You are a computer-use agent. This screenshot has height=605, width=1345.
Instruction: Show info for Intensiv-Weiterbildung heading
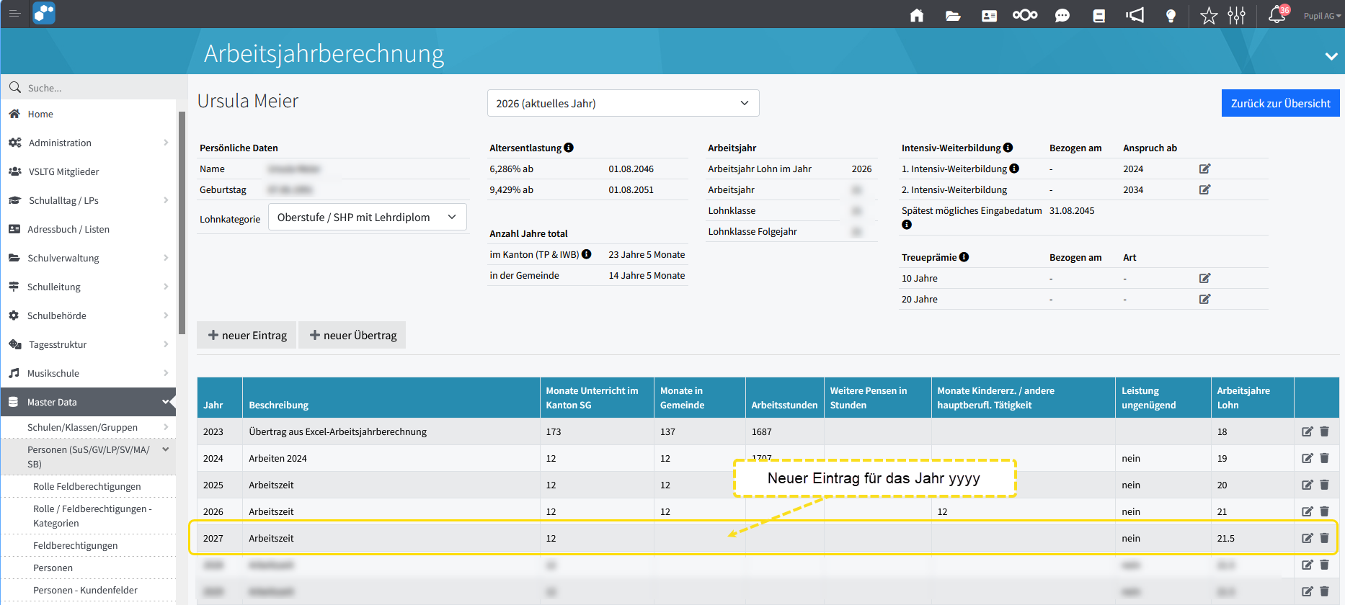click(x=1008, y=148)
